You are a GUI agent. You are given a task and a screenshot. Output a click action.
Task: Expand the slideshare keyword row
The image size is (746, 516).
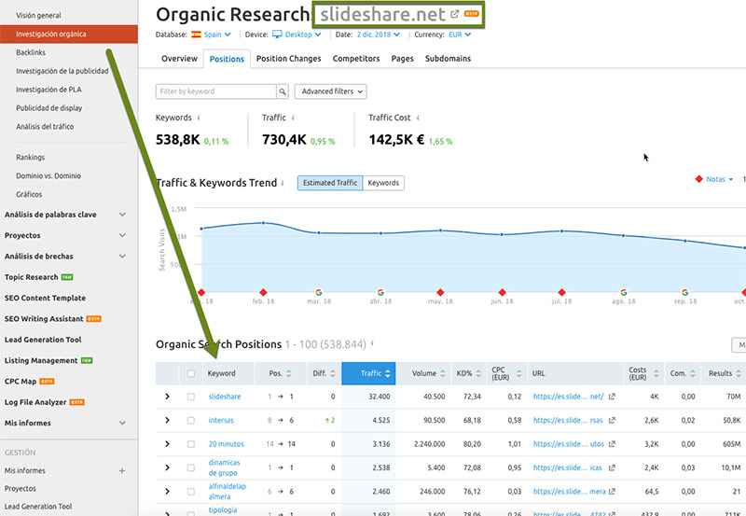pos(167,397)
